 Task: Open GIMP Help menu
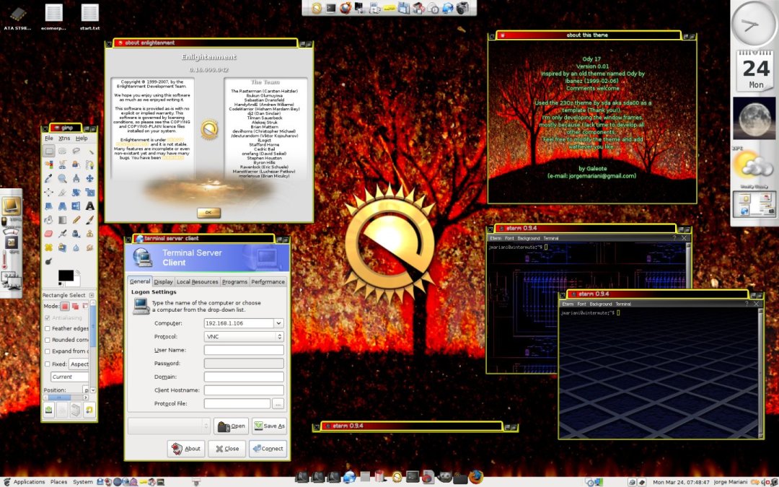pos(82,138)
